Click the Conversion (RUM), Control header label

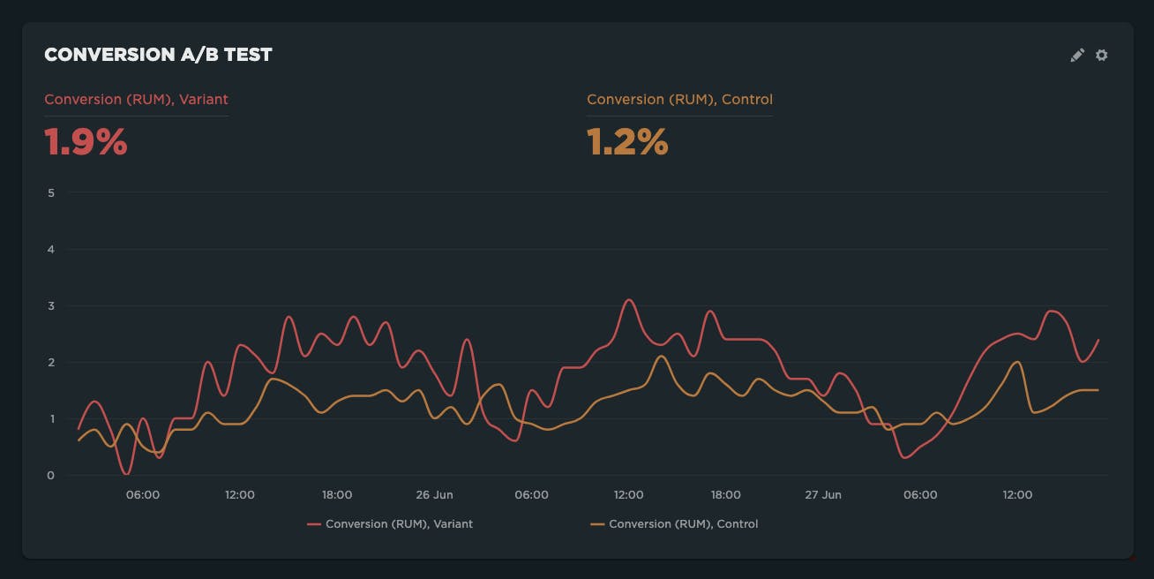point(679,99)
